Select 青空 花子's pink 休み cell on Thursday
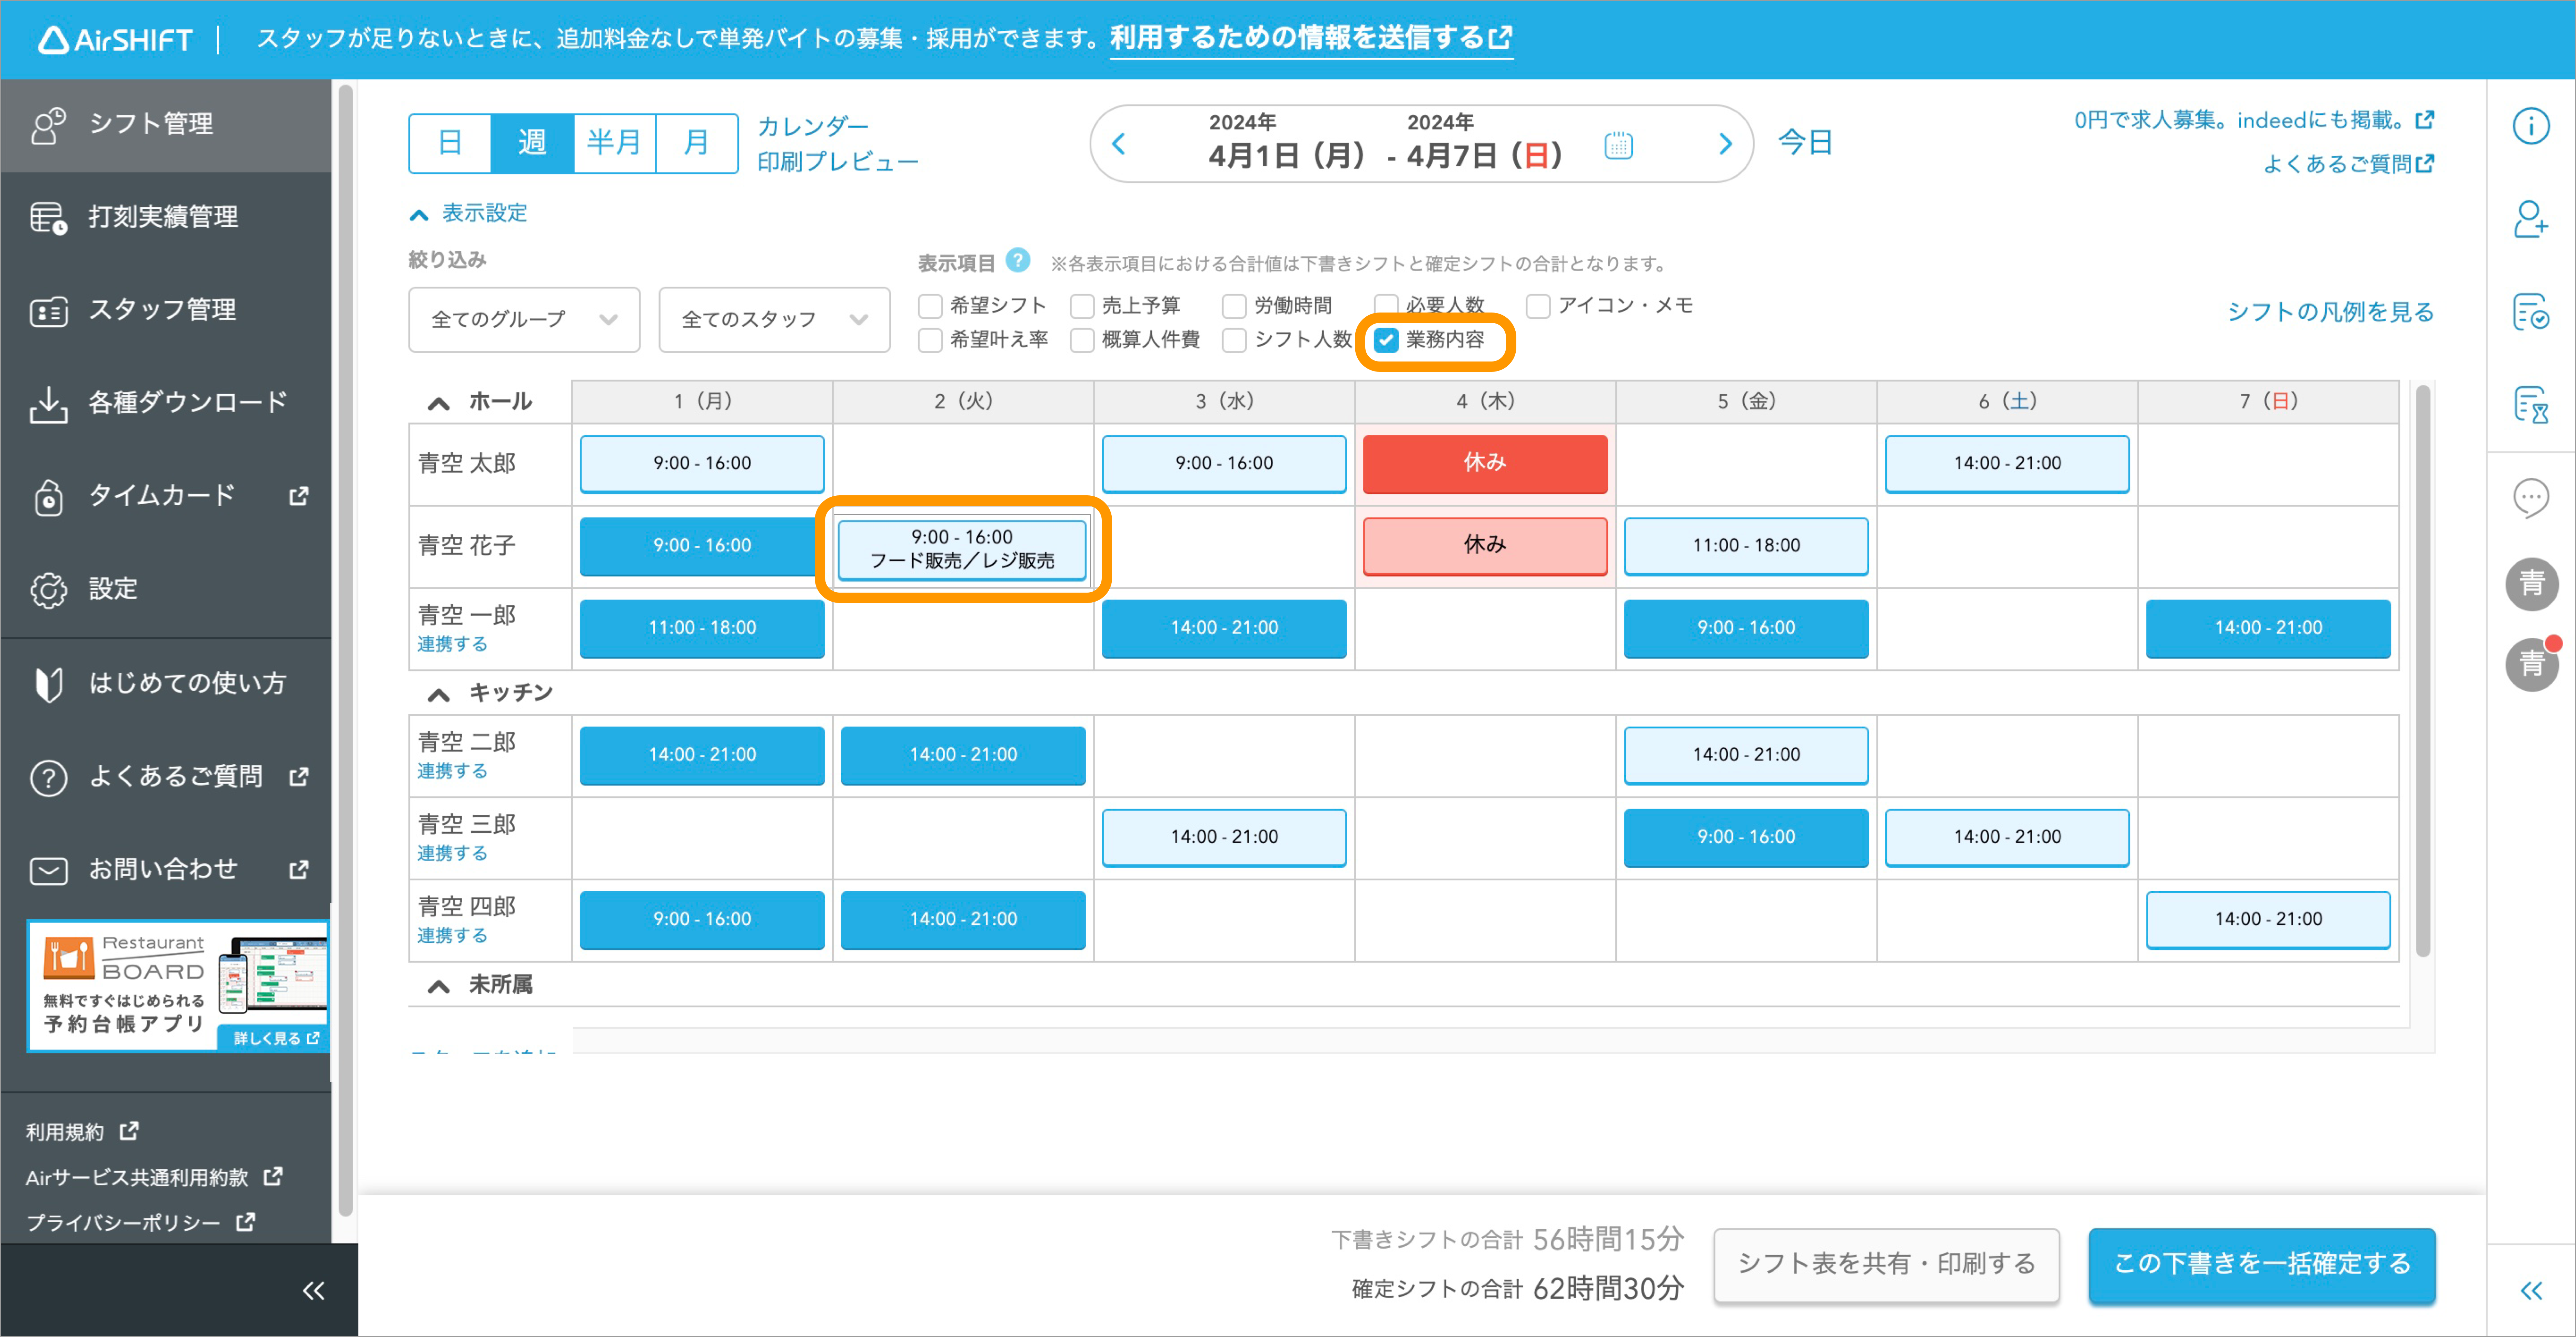2576x1337 pixels. [1485, 546]
